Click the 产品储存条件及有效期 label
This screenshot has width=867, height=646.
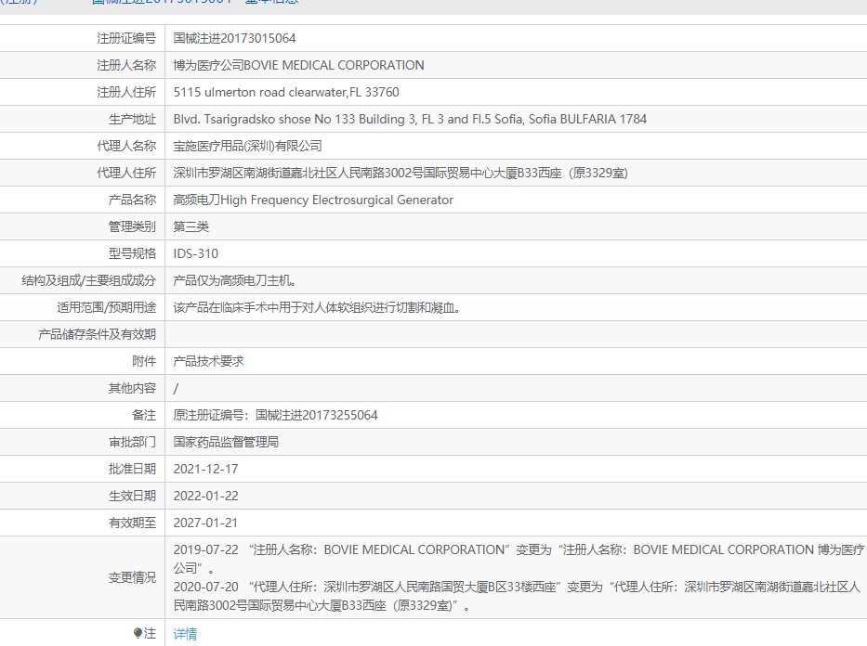coord(98,334)
